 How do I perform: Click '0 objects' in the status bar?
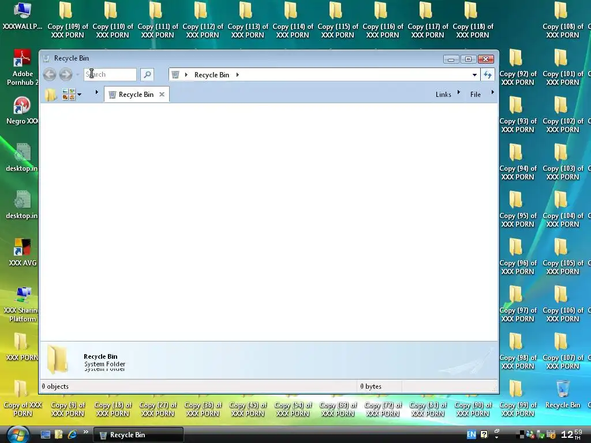(55, 386)
